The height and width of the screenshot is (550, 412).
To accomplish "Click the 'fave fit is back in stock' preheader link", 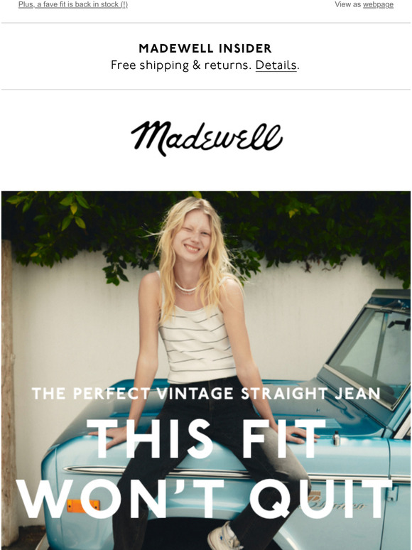I will pos(73,4).
